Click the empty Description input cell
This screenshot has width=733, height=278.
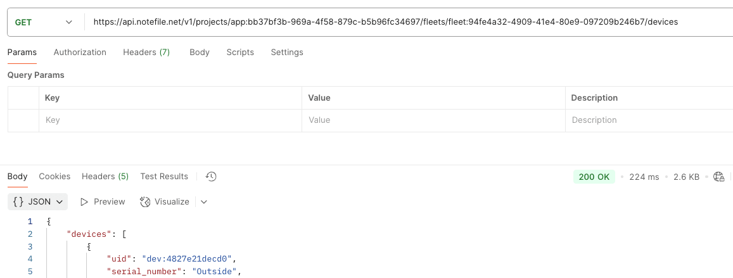click(649, 120)
